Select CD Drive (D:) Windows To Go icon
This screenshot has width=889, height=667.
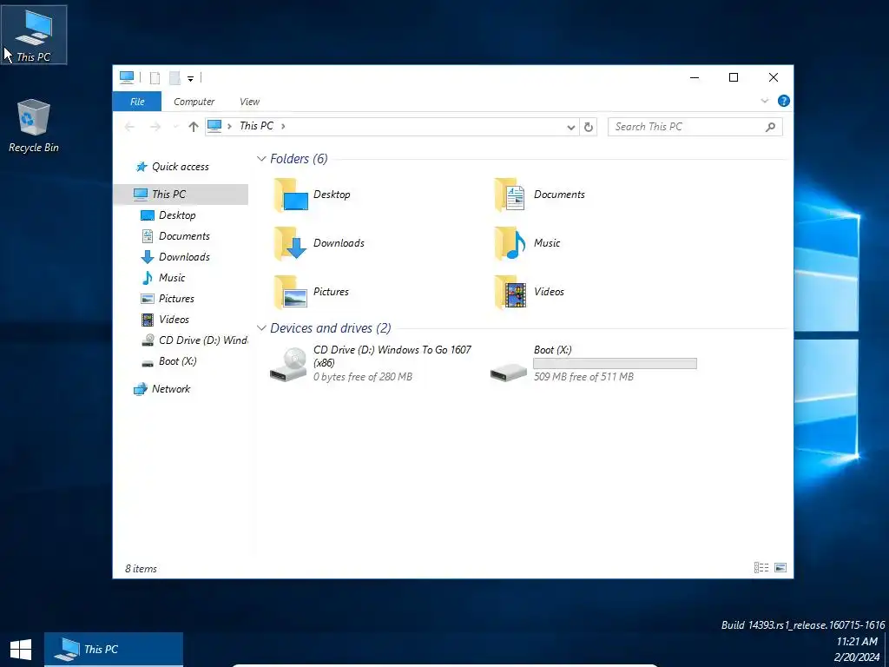(x=288, y=364)
